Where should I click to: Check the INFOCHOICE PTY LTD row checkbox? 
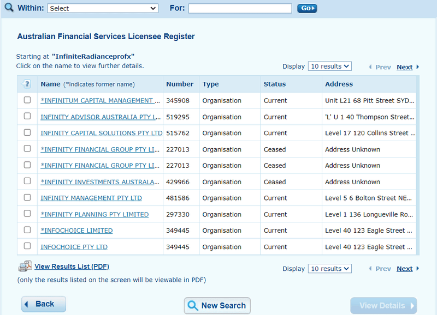[27, 246]
